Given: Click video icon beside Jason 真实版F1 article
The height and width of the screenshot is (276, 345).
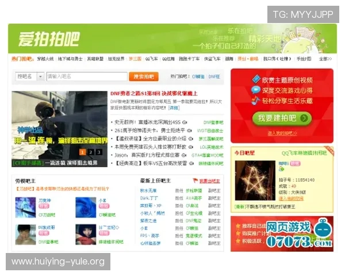Looking at the screenshot, I should [184, 155].
